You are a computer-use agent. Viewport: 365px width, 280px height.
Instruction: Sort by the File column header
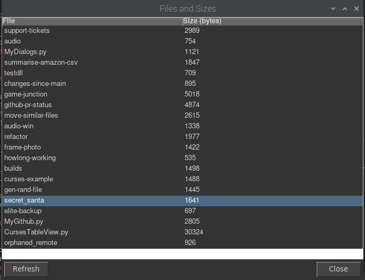(92, 21)
